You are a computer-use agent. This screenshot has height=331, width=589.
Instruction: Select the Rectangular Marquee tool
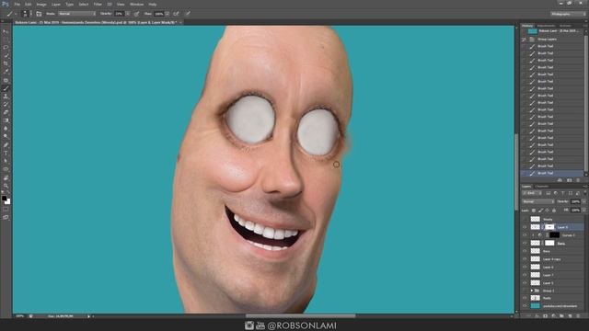tap(6, 40)
